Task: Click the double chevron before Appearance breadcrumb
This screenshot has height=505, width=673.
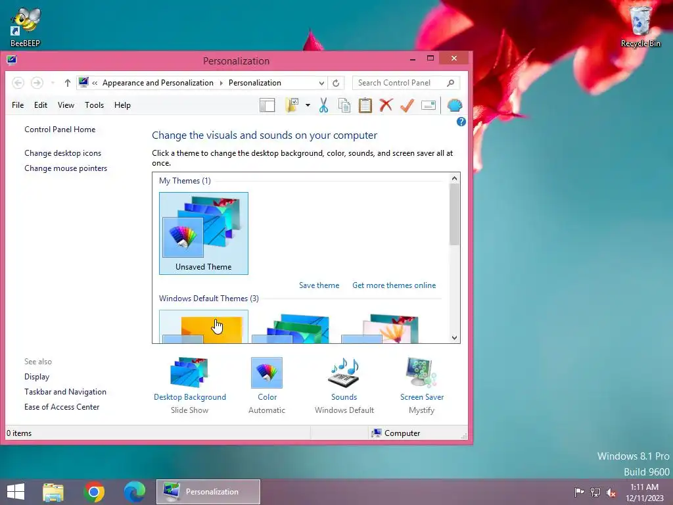Action: [95, 83]
